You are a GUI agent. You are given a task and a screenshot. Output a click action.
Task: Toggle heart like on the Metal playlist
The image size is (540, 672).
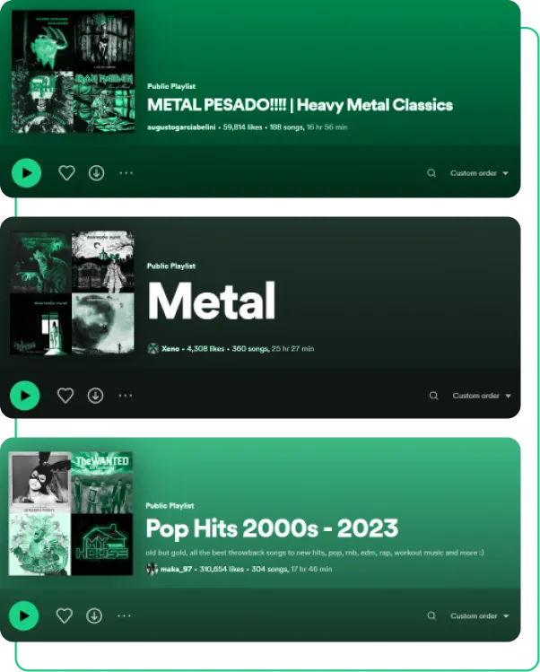(65, 396)
